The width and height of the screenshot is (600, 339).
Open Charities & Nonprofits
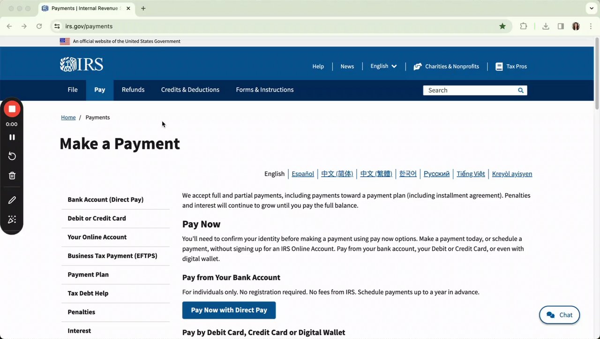pos(446,67)
